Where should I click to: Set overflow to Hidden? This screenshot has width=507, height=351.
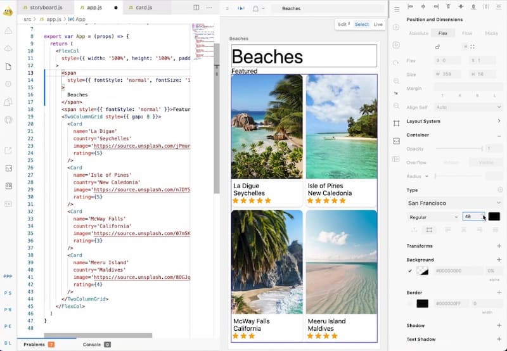point(451,163)
